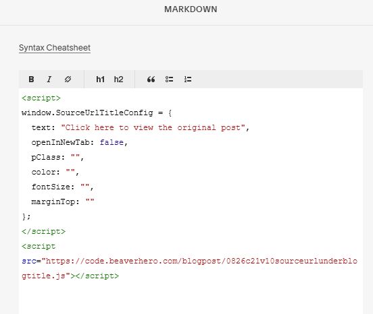This screenshot has width=373, height=314.
Task: Click the window.SourceUrlTitleConfig line
Action: tap(97, 113)
